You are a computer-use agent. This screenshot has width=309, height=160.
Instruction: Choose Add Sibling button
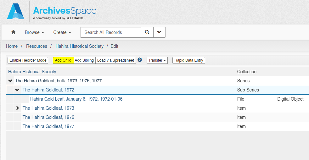coord(84,60)
